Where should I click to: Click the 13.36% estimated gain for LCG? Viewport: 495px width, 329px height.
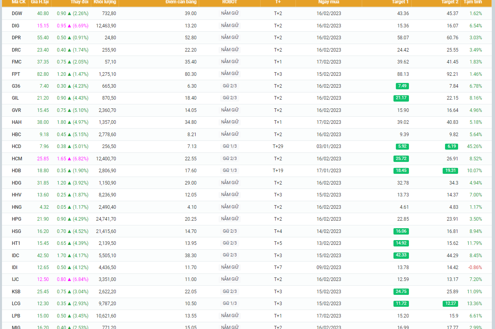[474, 304]
